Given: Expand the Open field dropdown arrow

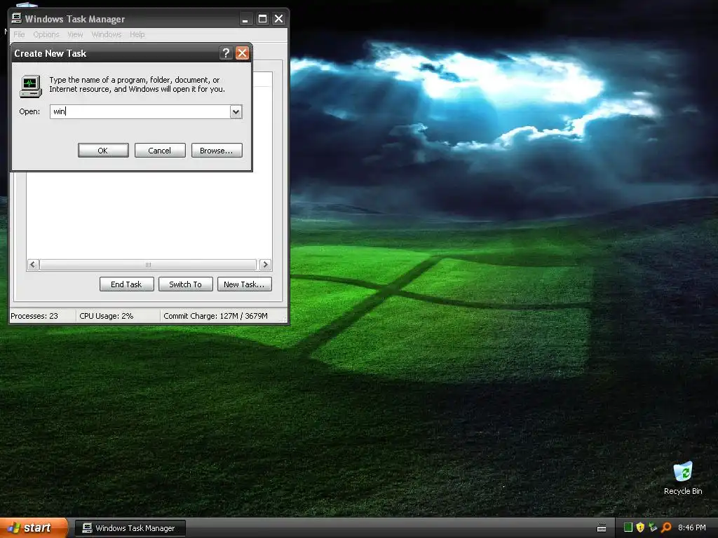Looking at the screenshot, I should (236, 111).
